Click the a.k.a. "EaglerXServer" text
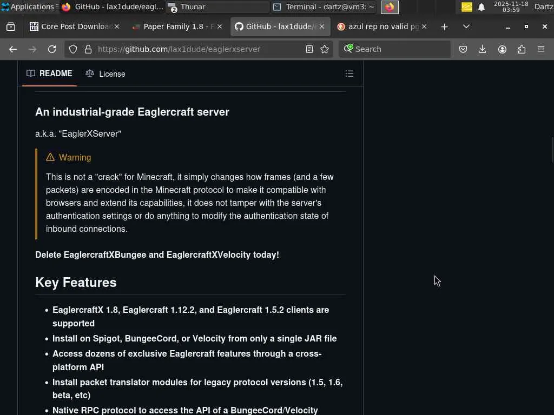The height and width of the screenshot is (415, 554). (x=78, y=134)
